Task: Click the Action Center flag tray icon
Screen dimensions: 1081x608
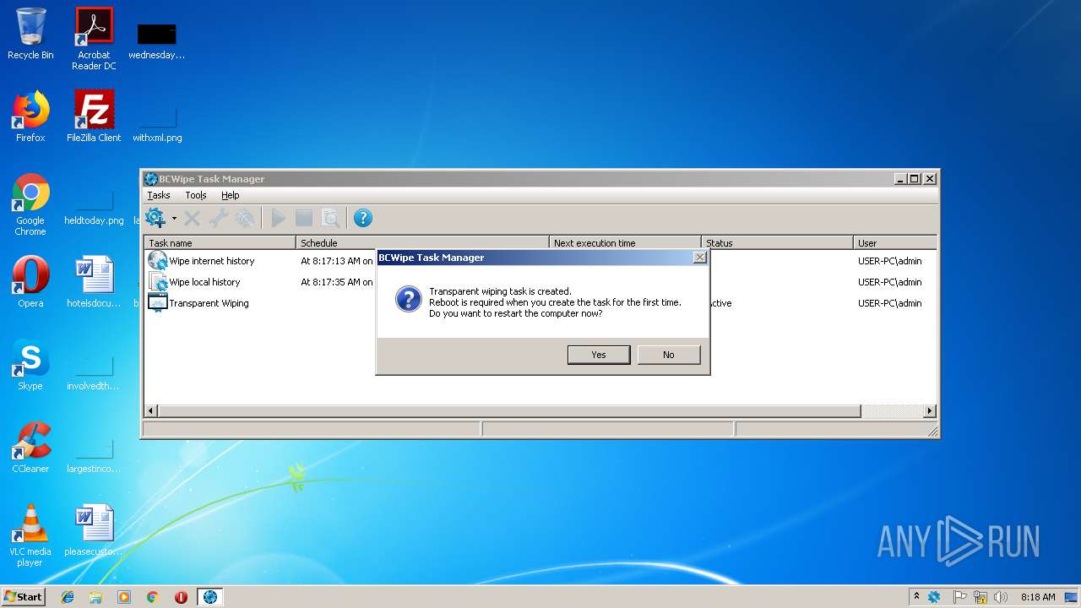Action: tap(960, 597)
